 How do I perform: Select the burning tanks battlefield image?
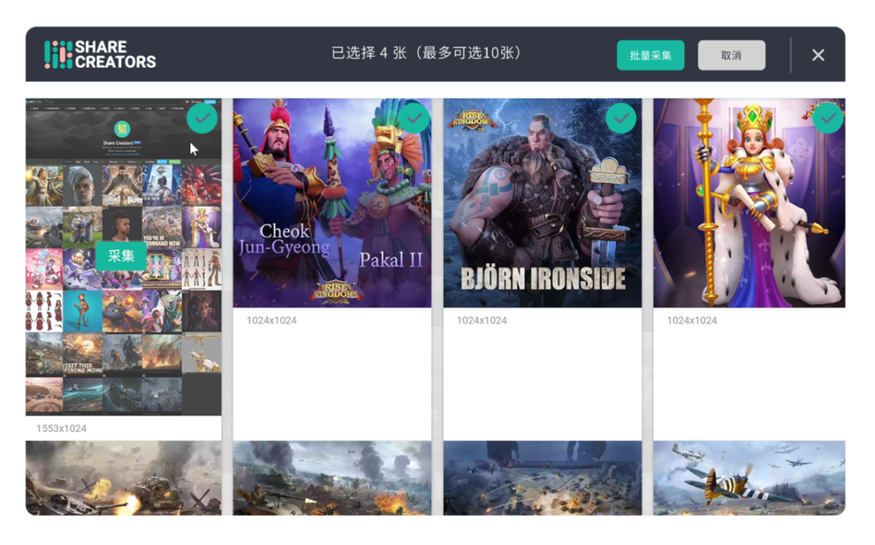point(123,478)
